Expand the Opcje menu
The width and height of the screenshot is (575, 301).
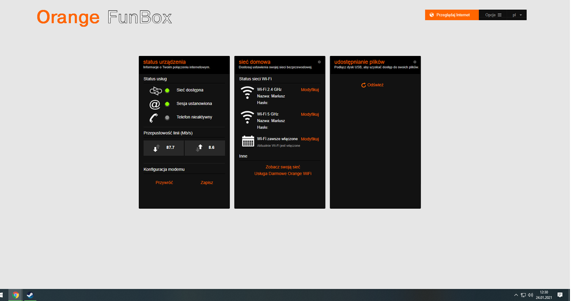click(x=494, y=15)
